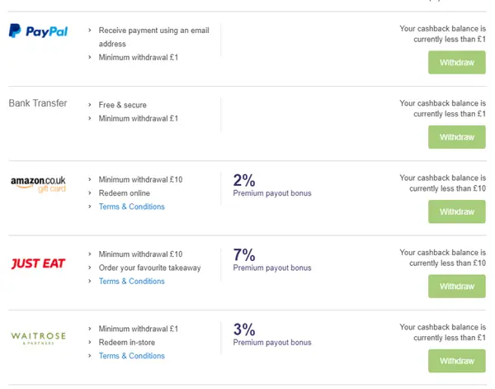Withdraw cashback via Bank Transfer
This screenshot has width=495, height=389.
pyautogui.click(x=457, y=137)
